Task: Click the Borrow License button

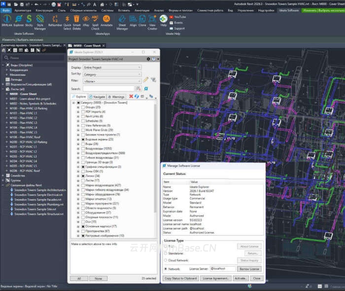Action: (249, 269)
